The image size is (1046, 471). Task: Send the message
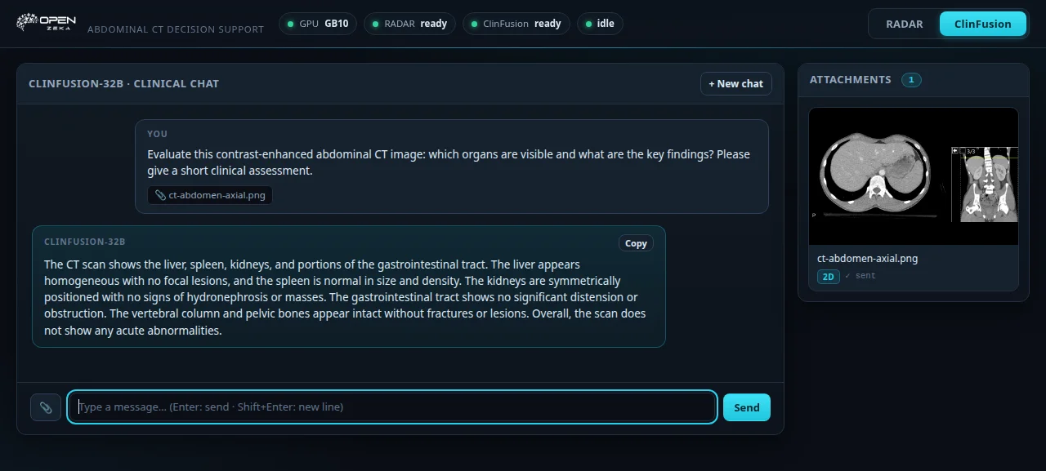(747, 407)
